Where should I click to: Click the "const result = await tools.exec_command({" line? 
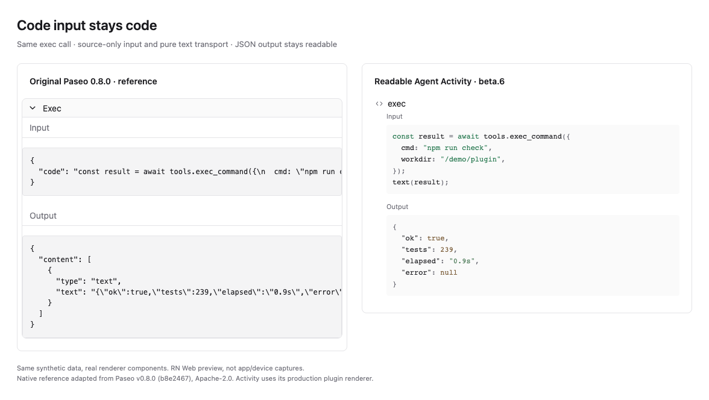(x=481, y=137)
